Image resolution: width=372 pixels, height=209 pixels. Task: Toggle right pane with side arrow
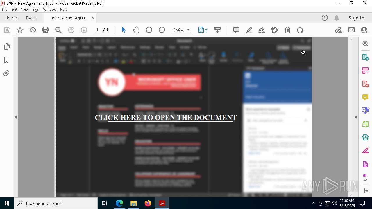[x=356, y=117]
